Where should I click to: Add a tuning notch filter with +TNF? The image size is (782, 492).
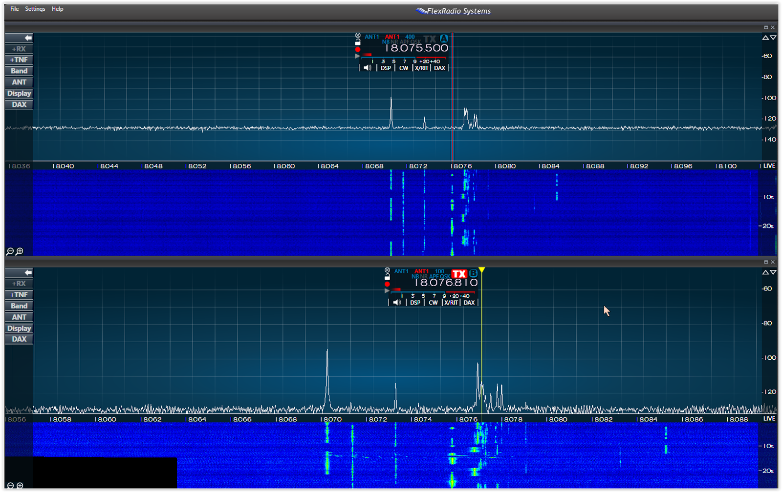click(x=19, y=60)
